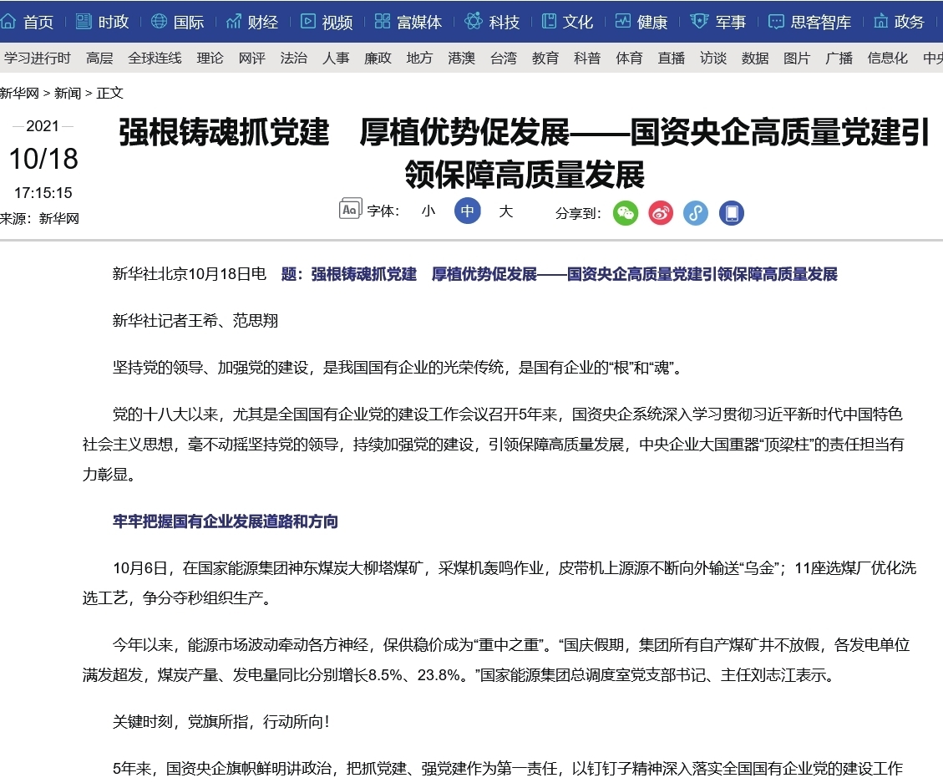
Task: Click the globe icon beside 国际
Action: 159,22
